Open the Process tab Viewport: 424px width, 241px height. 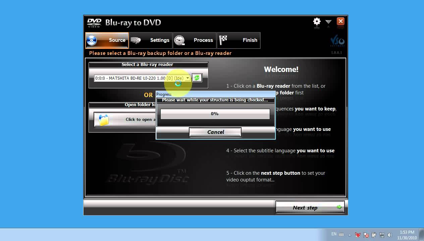click(x=195, y=40)
